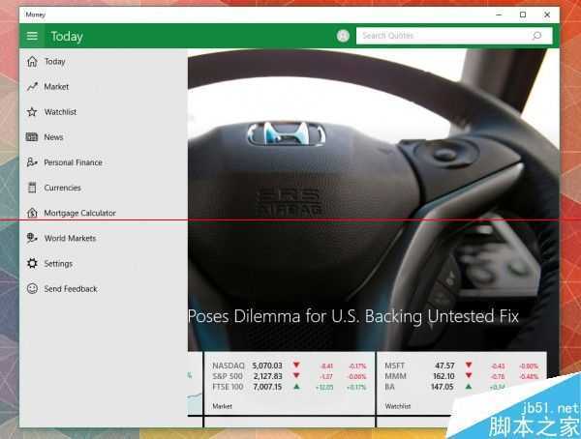Open Settings from sidebar
581x439 pixels.
(104, 263)
